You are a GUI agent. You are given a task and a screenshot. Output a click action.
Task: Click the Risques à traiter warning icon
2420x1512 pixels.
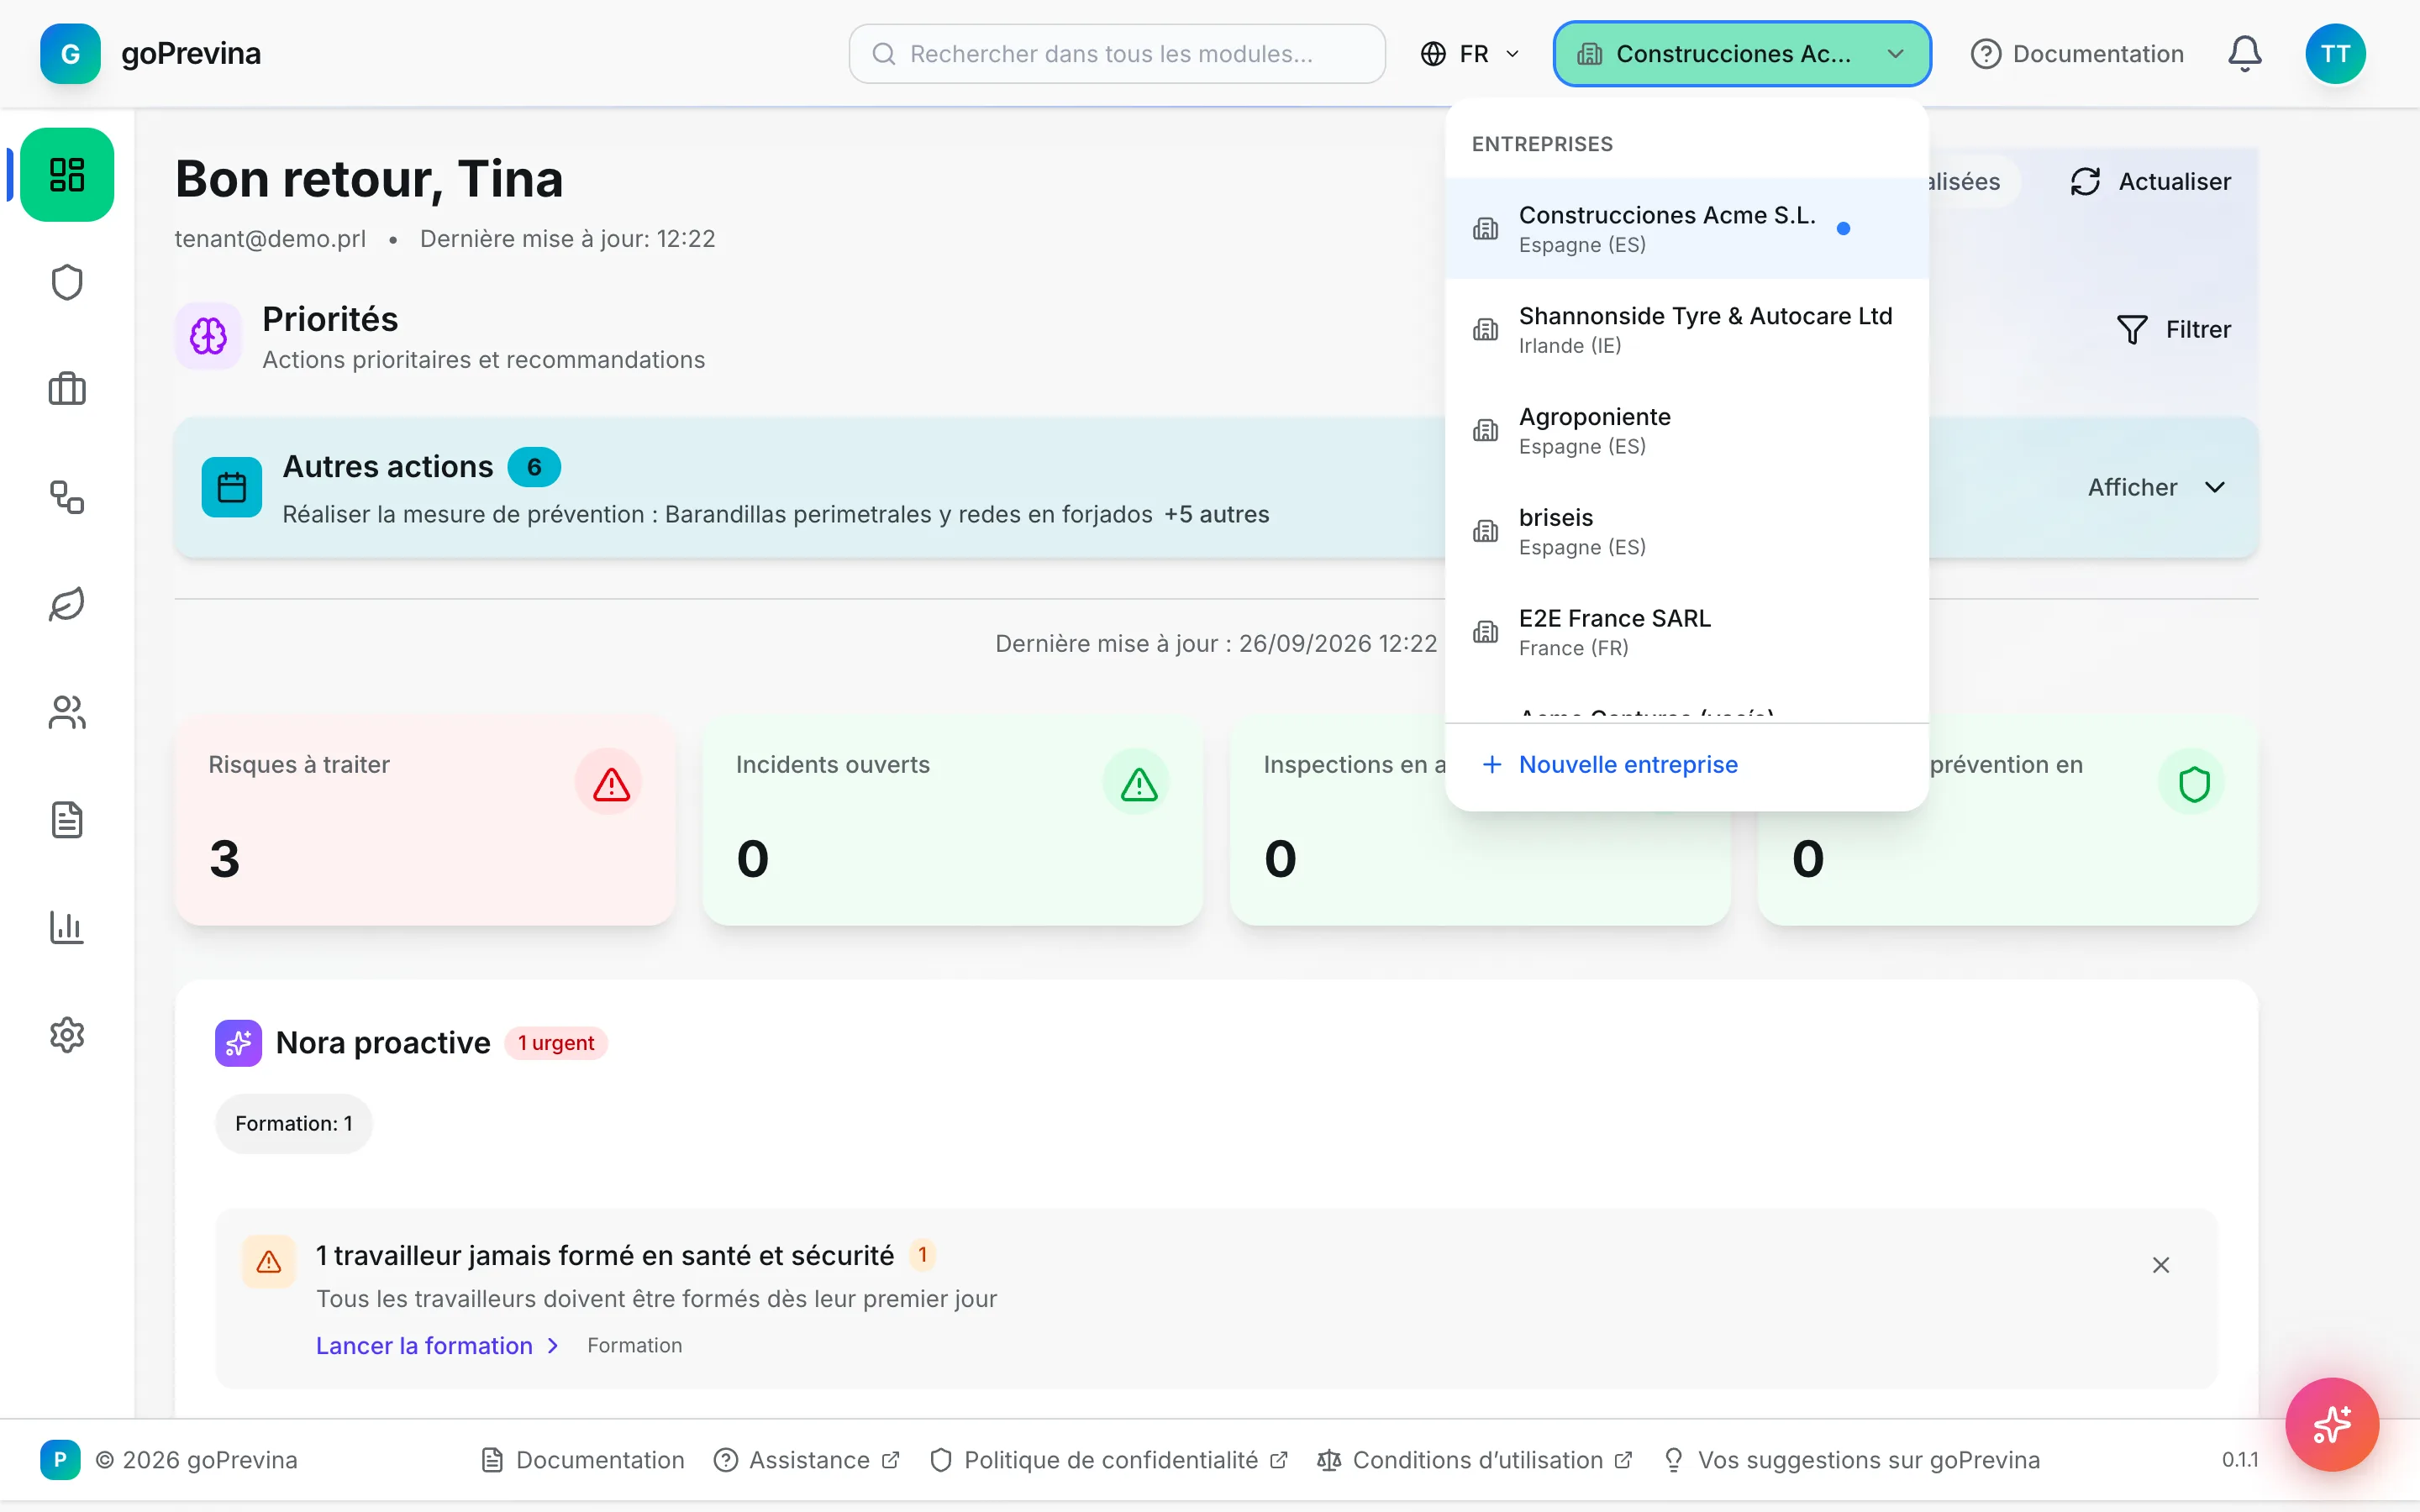pos(611,784)
